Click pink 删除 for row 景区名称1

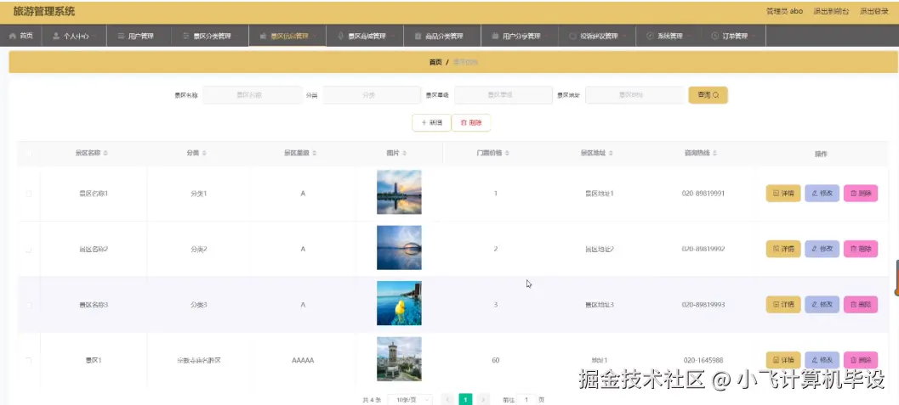(x=861, y=194)
